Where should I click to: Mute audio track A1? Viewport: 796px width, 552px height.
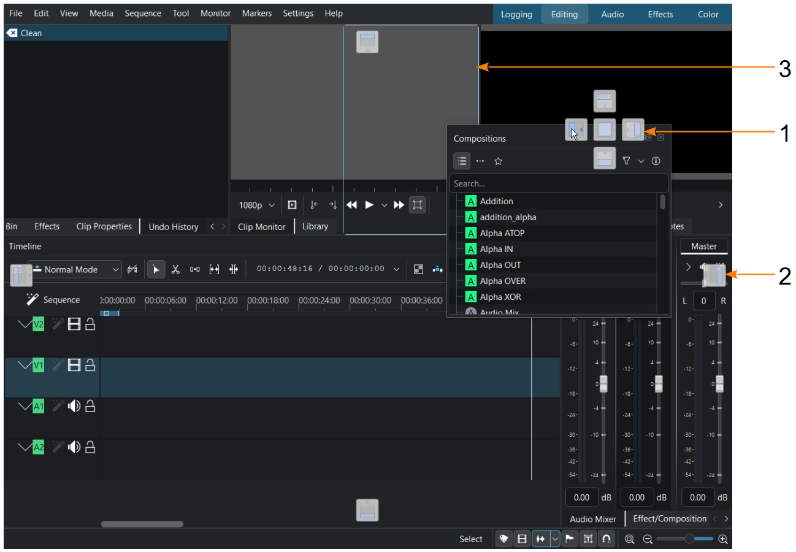pyautogui.click(x=74, y=406)
